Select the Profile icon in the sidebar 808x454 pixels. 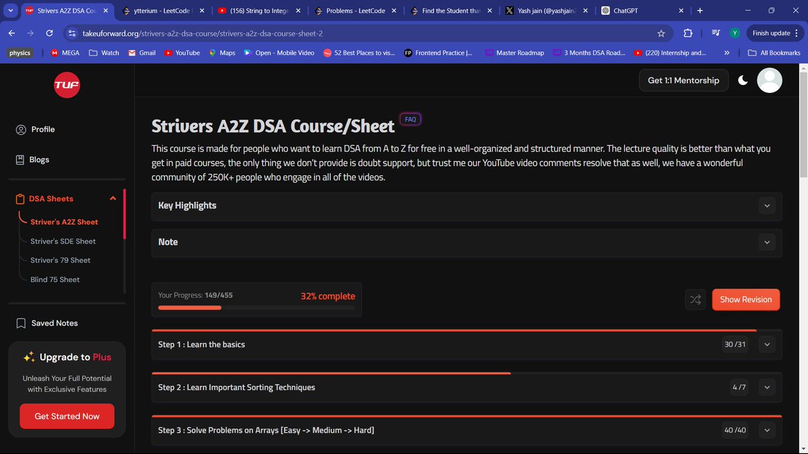[20, 129]
